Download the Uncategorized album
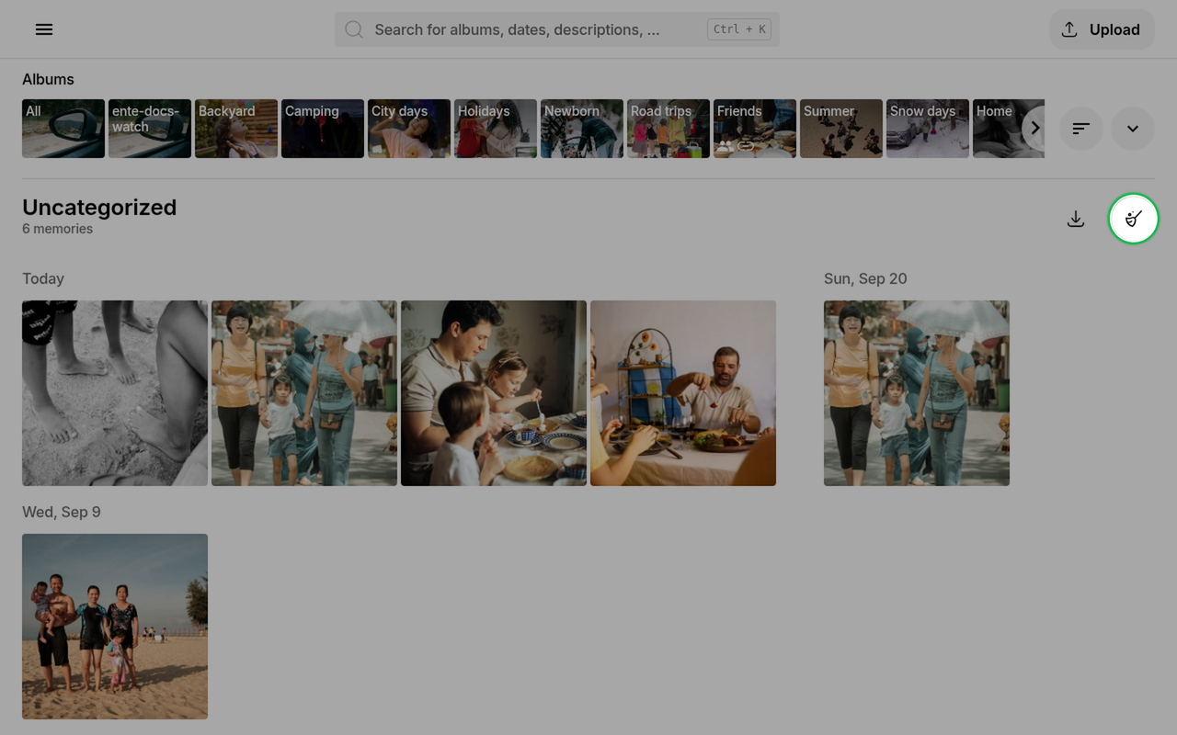The width and height of the screenshot is (1177, 735). [1076, 219]
